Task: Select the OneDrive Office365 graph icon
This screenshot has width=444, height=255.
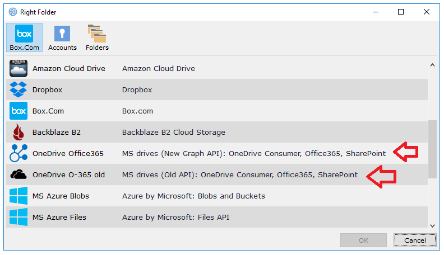Action: point(18,154)
